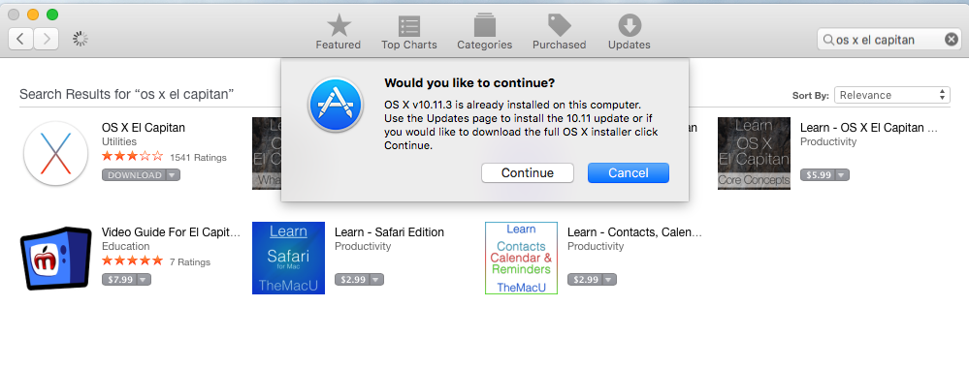969x368 pixels.
Task: Open 'Learn - Contacts, Calen…' title
Action: (634, 232)
